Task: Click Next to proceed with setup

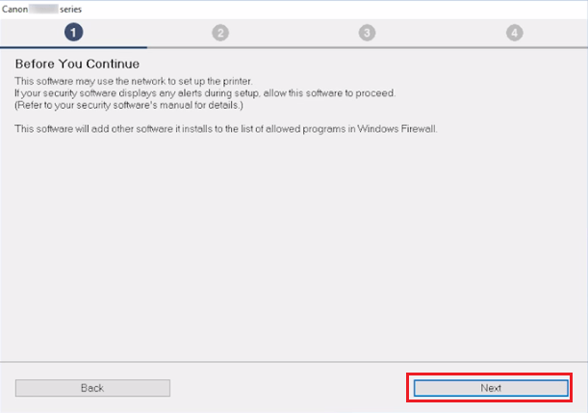Action: (491, 388)
